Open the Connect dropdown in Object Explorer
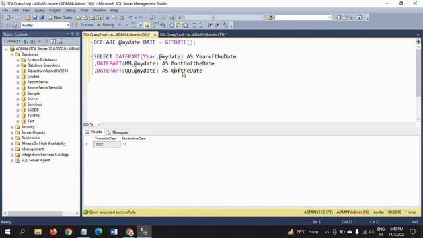This screenshot has width=423, height=238. point(12,41)
